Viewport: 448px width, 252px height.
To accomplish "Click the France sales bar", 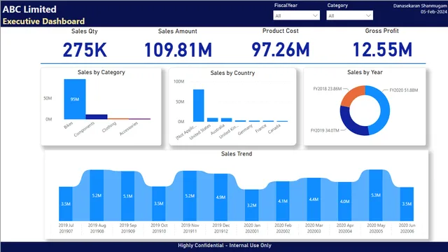I will coord(268,121).
